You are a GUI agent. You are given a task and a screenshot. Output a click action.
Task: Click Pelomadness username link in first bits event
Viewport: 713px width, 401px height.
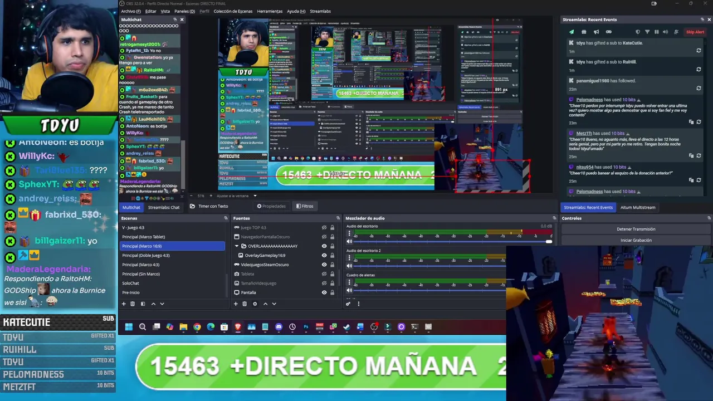click(589, 100)
